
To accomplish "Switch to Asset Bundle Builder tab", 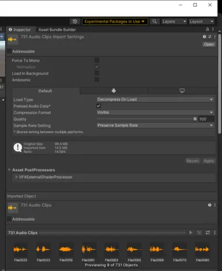I will click(57, 29).
